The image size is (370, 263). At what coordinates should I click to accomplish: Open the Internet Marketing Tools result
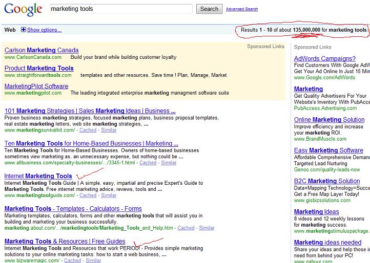pyautogui.click(x=38, y=176)
